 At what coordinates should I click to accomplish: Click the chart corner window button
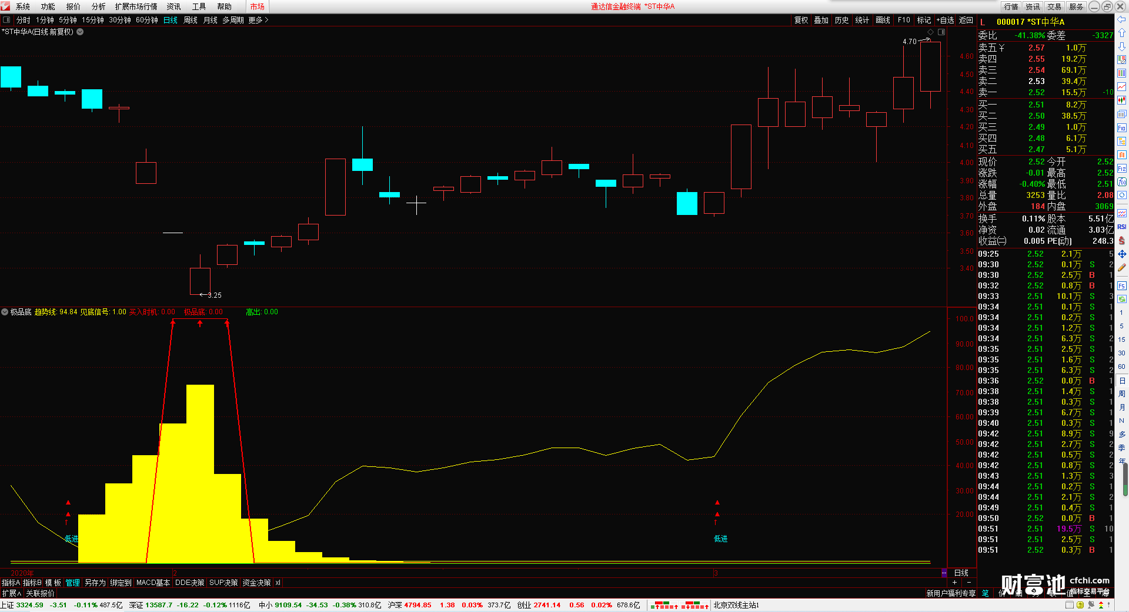point(941,32)
